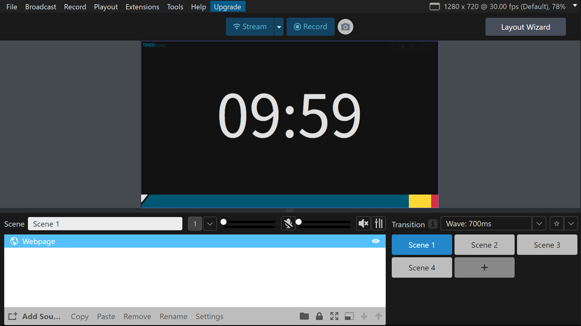Expand the Stream dropdown arrow
581x326 pixels.
pyautogui.click(x=279, y=27)
